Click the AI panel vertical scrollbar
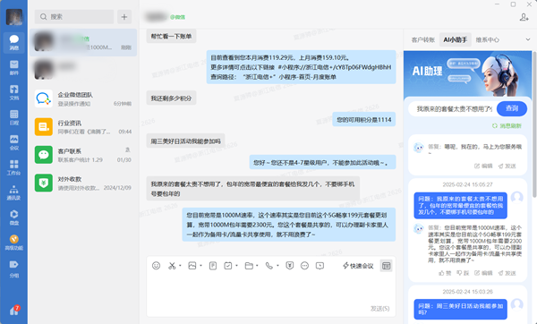This screenshot has height=324, width=537. (534, 124)
